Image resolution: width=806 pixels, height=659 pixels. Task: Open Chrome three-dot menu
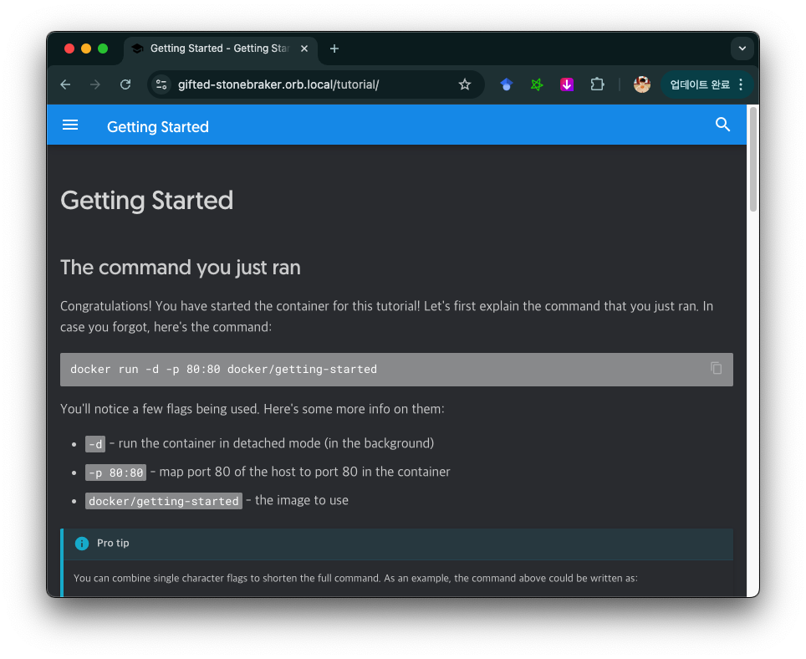(741, 84)
